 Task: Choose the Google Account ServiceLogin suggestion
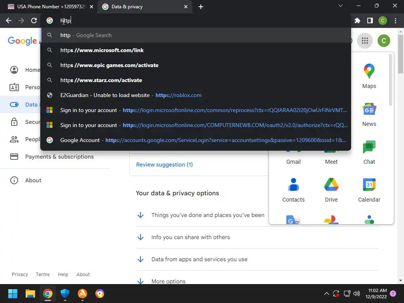coord(196,140)
